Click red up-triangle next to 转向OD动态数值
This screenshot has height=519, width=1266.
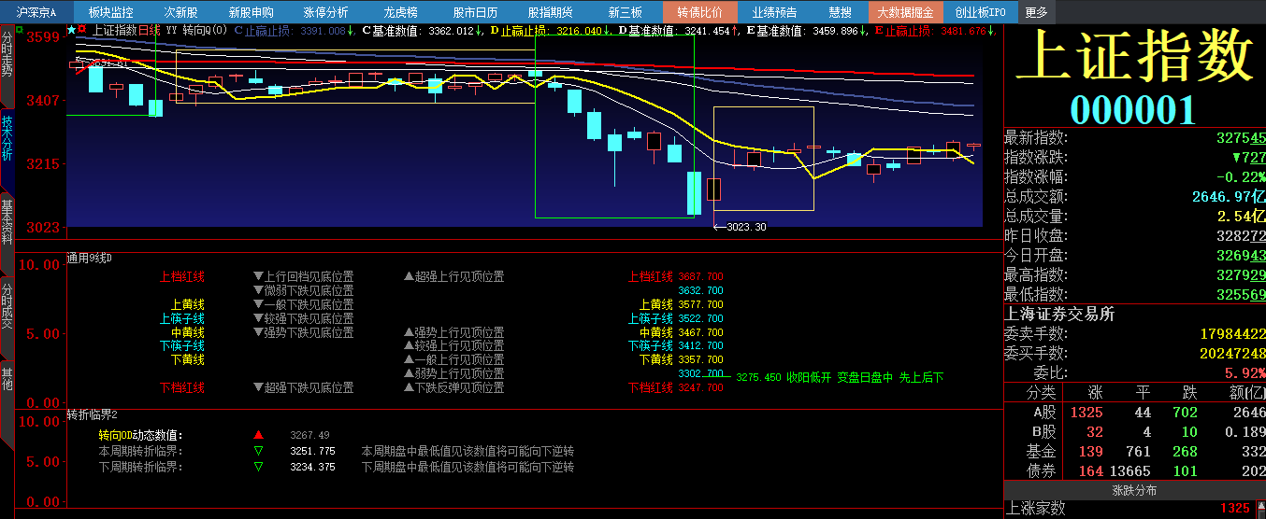click(259, 435)
